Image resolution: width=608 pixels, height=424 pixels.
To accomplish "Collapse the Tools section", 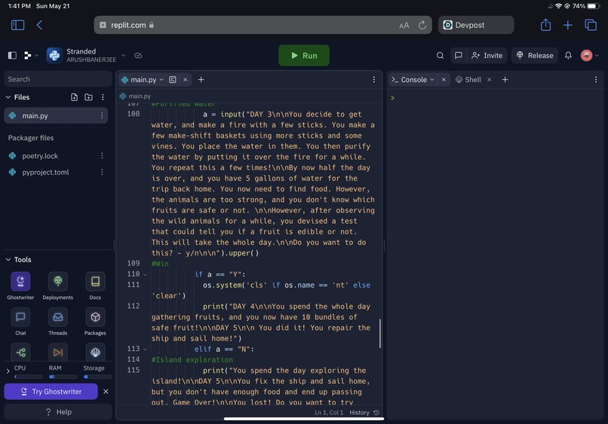I will tap(8, 259).
